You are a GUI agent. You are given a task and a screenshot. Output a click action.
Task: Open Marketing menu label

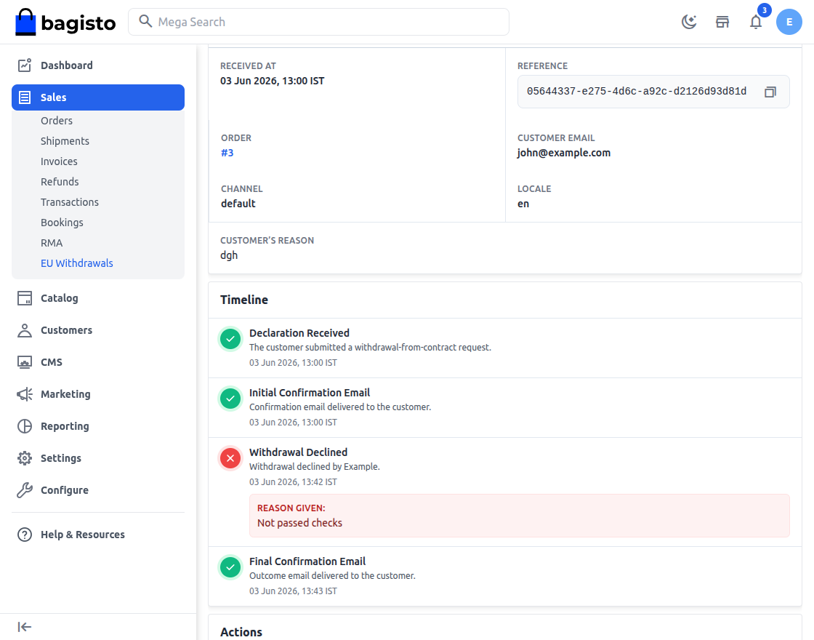pos(65,394)
